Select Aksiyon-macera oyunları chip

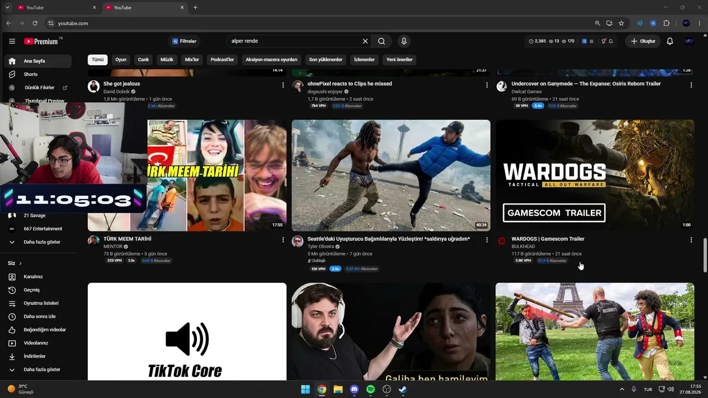pos(272,60)
